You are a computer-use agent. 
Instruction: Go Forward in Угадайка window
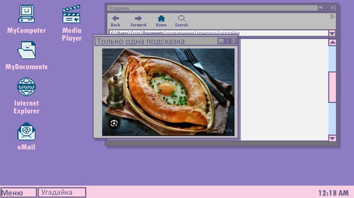[138, 21]
